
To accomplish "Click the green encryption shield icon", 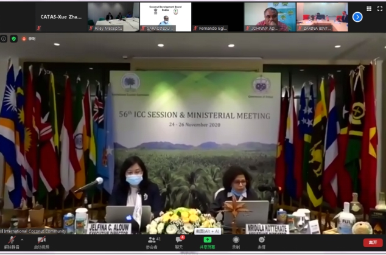I will pos(13,38).
